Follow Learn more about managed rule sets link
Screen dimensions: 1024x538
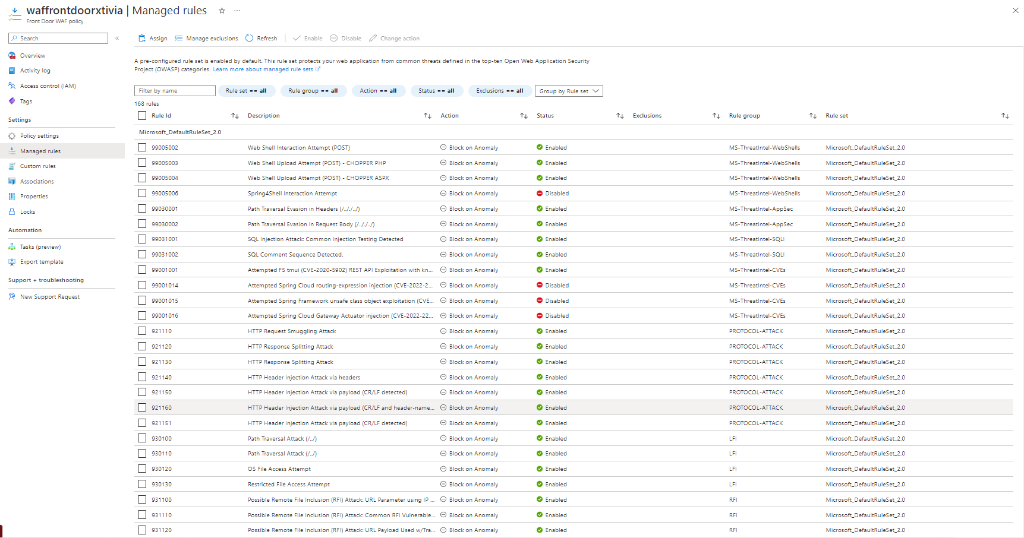266,69
